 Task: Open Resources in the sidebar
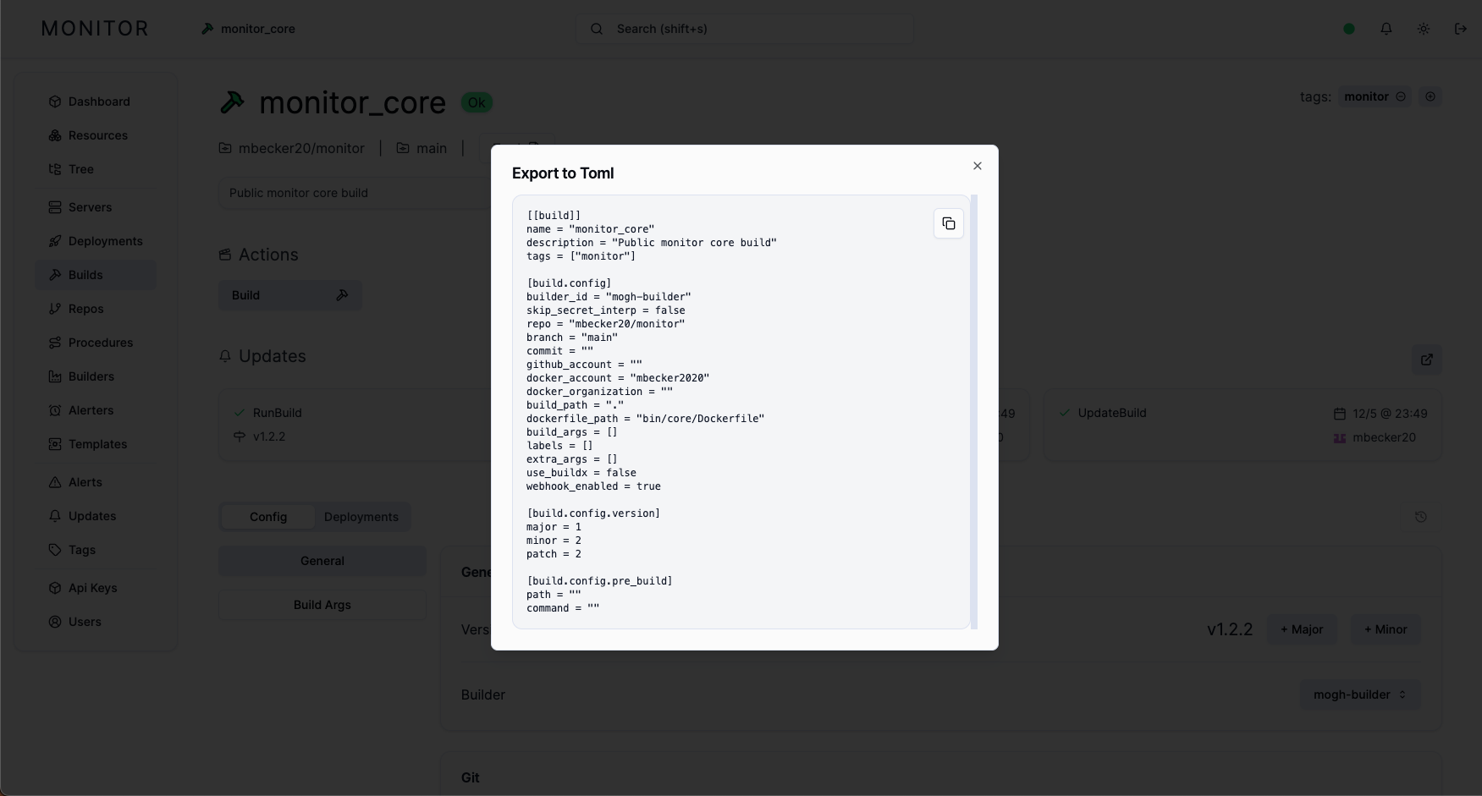click(96, 135)
